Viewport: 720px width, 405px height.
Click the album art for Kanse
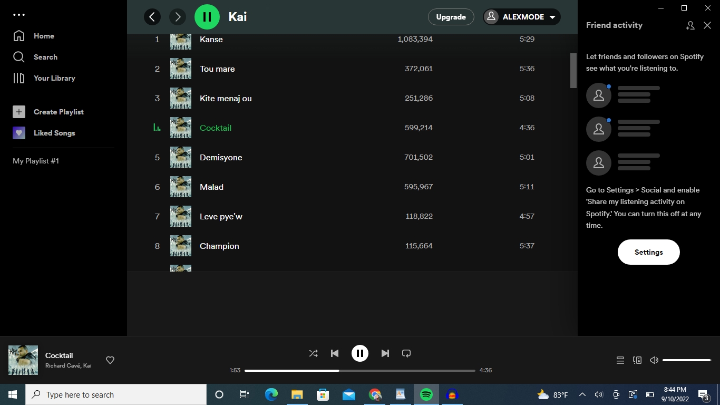181,42
